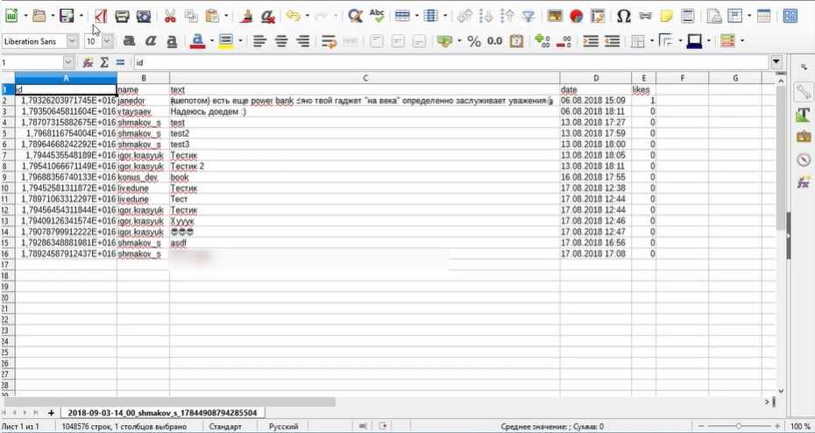The height and width of the screenshot is (433, 815).
Task: Align cell text left
Action: tap(259, 41)
